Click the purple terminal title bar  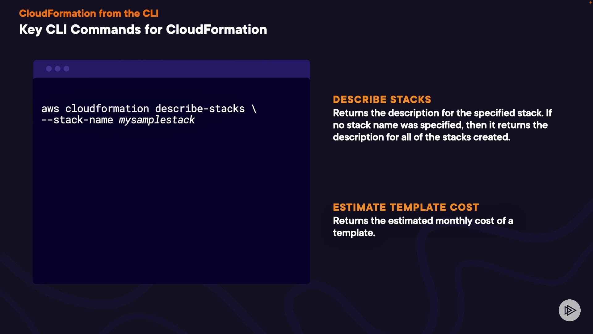[185, 69]
